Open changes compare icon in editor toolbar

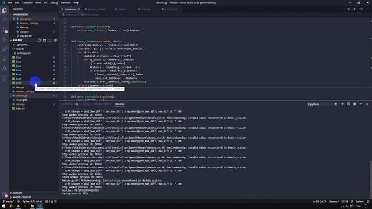tap(349, 9)
